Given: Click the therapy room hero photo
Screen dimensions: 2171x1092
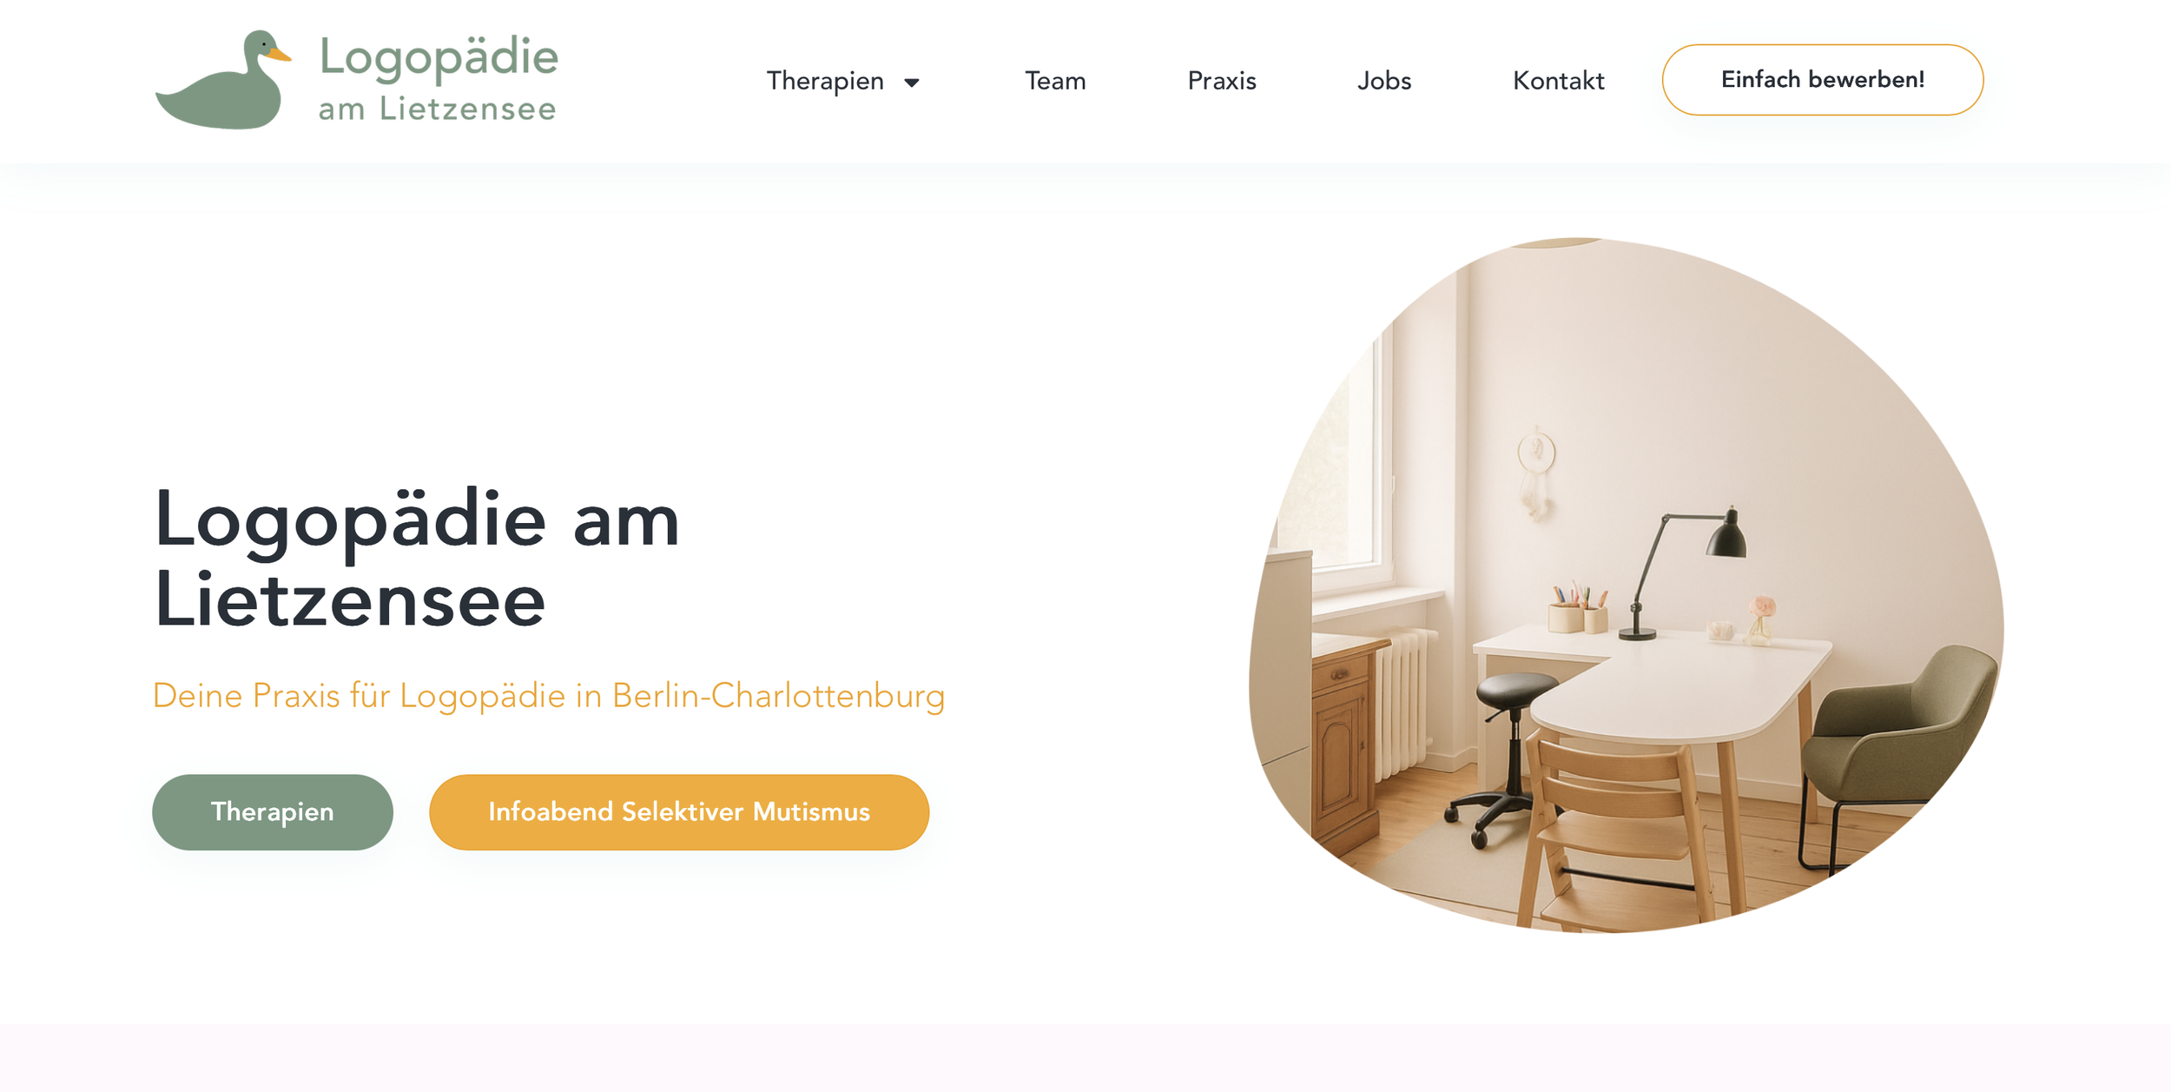Looking at the screenshot, I should click(x=1626, y=585).
